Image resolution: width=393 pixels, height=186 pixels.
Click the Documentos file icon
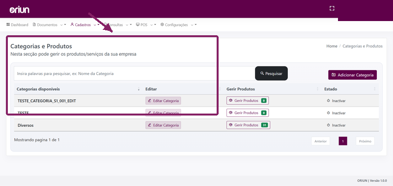pos(34,24)
